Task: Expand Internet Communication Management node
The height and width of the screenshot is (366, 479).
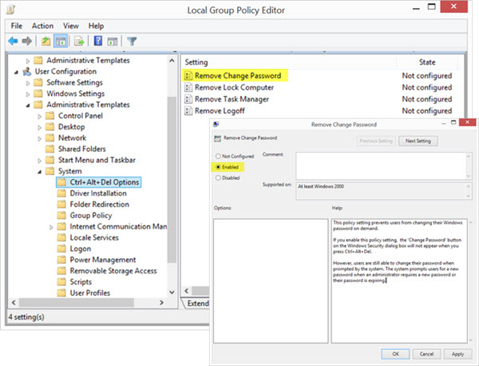Action: 51,227
